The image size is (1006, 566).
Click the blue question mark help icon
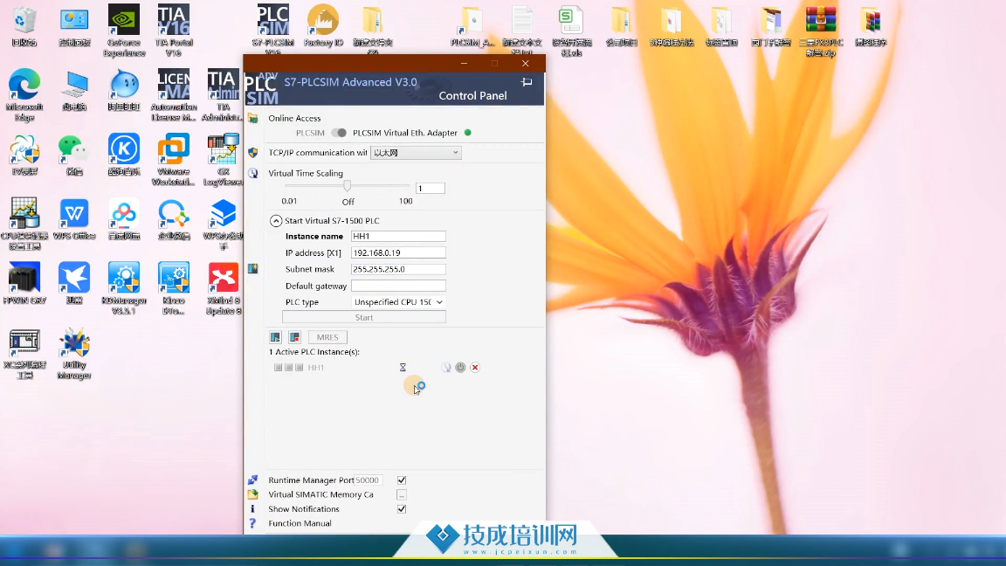click(252, 524)
